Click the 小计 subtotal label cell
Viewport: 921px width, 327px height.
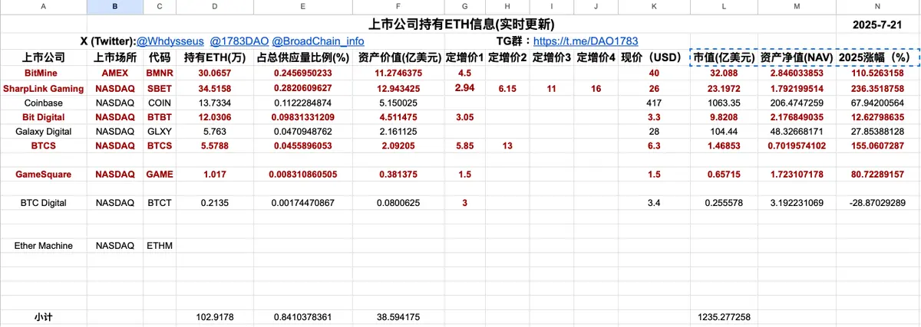pos(44,317)
